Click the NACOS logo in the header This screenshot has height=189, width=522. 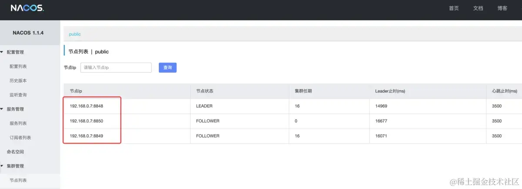[x=27, y=8]
